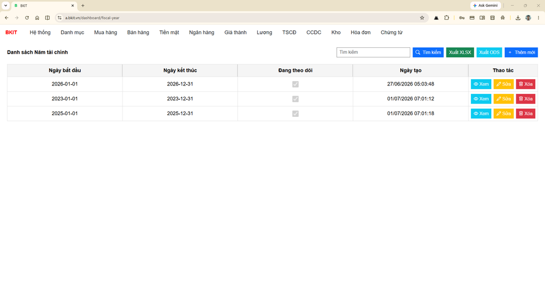Edit the 2023-01-01 fiscal year with Sửa

click(x=503, y=99)
